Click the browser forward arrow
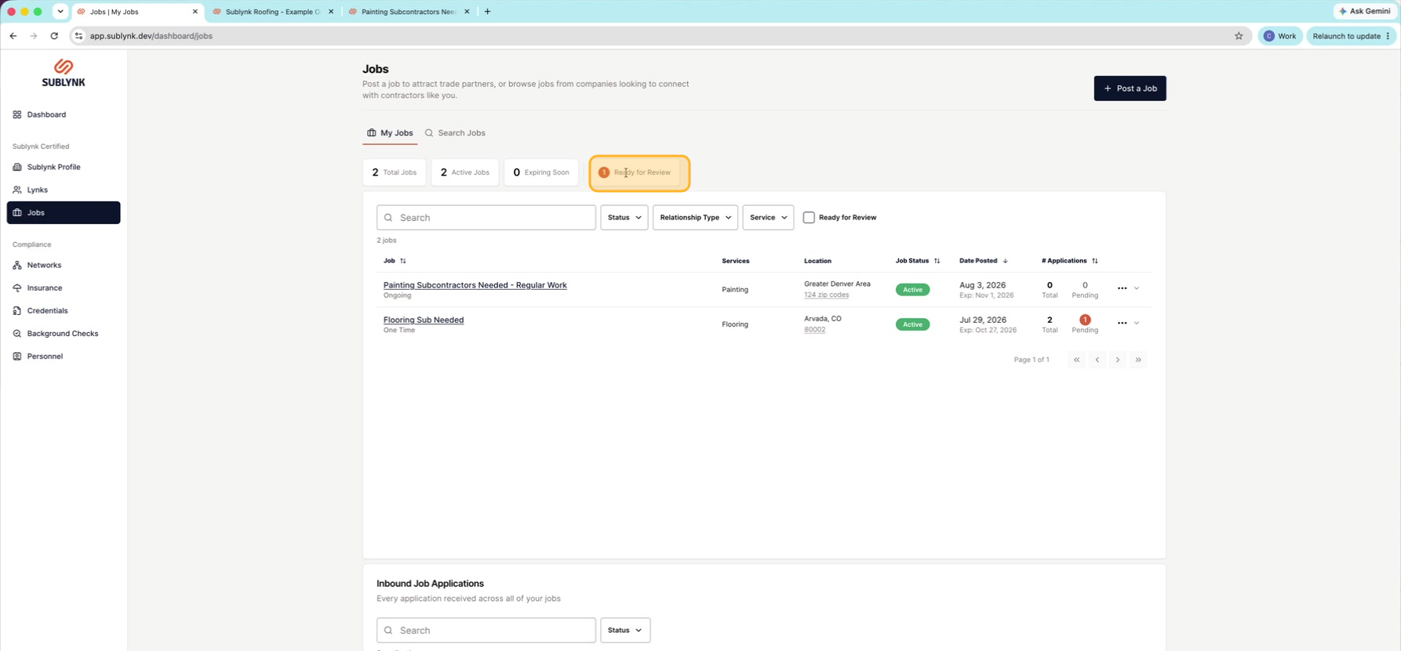Image resolution: width=1401 pixels, height=651 pixels. tap(34, 36)
